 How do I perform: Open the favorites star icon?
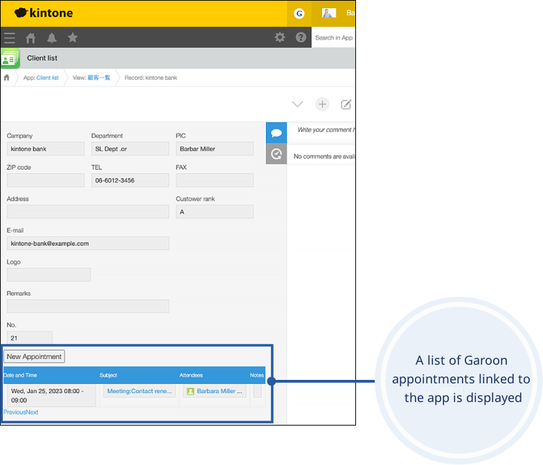pyautogui.click(x=73, y=37)
